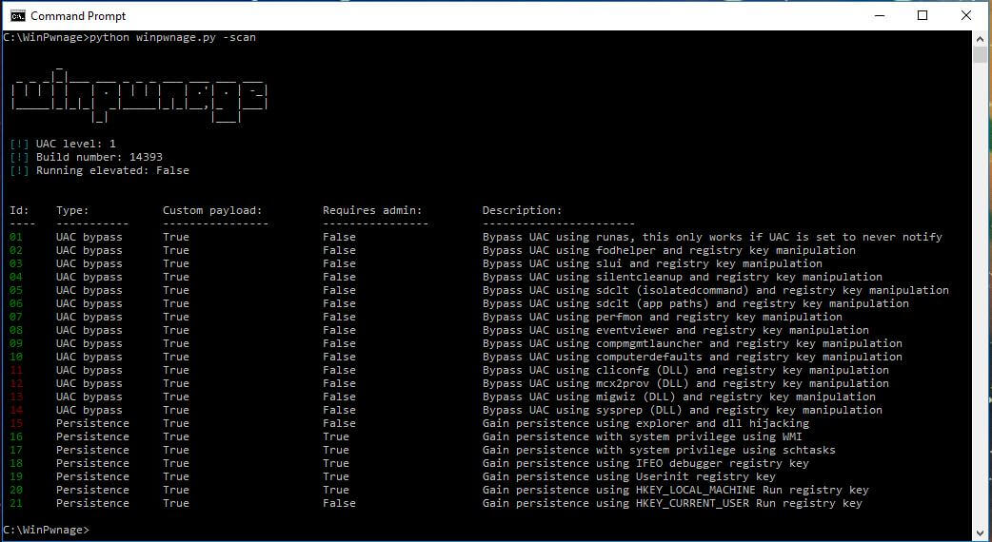This screenshot has width=992, height=542.
Task: Click the "Custom payload:" column header
Action: point(211,210)
